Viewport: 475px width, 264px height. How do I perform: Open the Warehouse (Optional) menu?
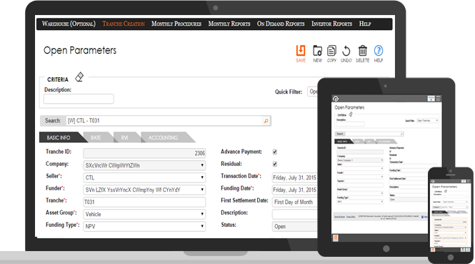tap(69, 24)
